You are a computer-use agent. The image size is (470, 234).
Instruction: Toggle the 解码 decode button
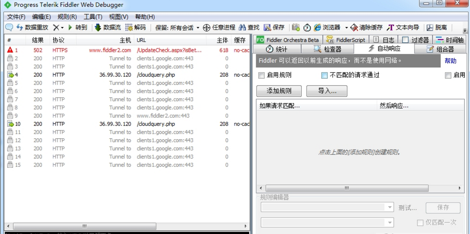[135, 28]
